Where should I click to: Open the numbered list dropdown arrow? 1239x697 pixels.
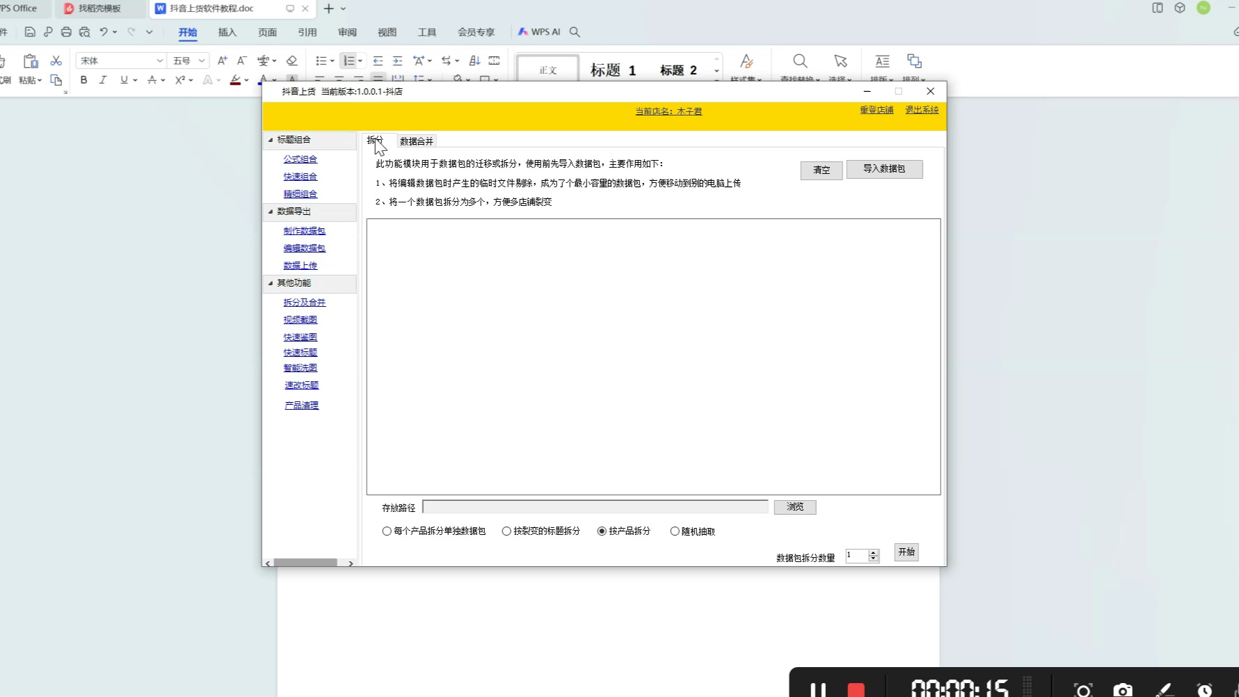[360, 61]
